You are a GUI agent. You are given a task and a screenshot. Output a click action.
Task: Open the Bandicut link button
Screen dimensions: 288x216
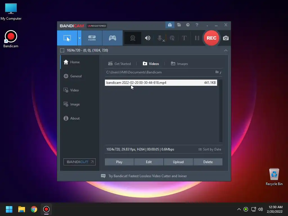80,162
